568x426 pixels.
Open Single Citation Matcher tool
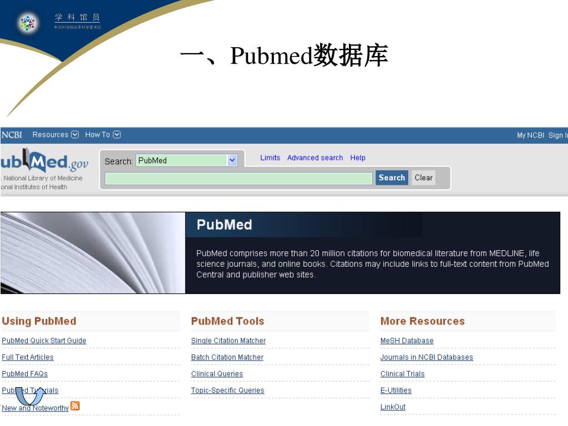coord(228,341)
